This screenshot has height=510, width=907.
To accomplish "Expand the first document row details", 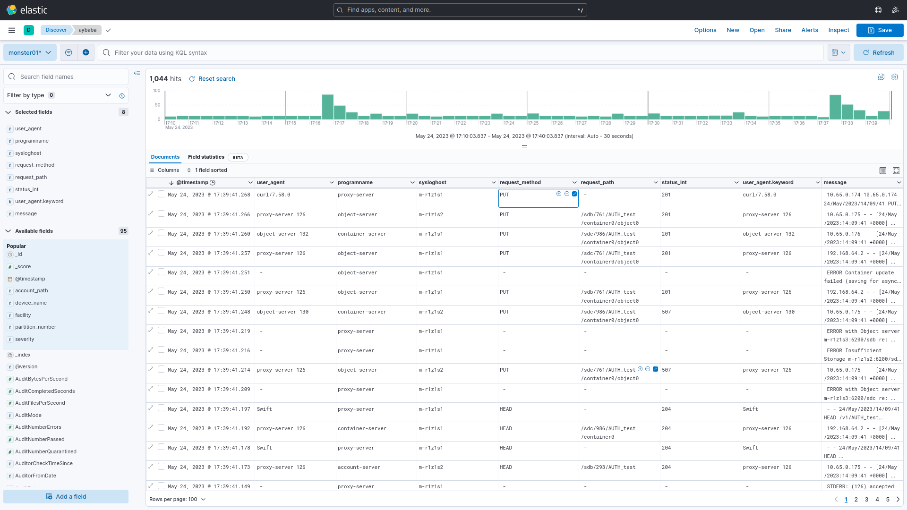I will [x=151, y=194].
